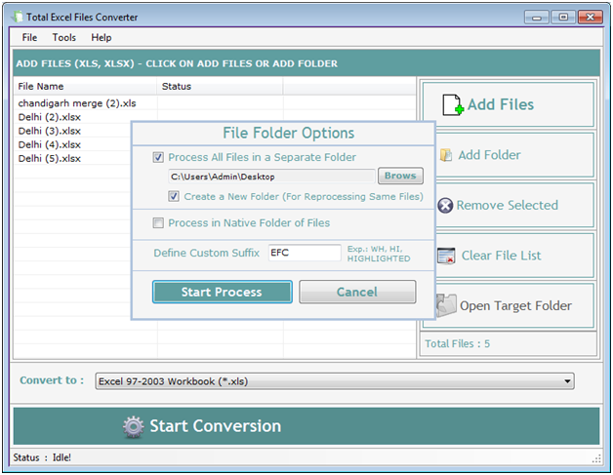Click the Remove Selected cross icon
Viewport: 613px width, 475px height.
pos(445,205)
